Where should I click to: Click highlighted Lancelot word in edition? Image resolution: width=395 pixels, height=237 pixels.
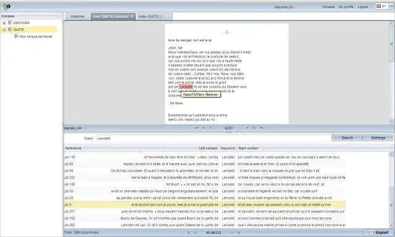click(186, 86)
